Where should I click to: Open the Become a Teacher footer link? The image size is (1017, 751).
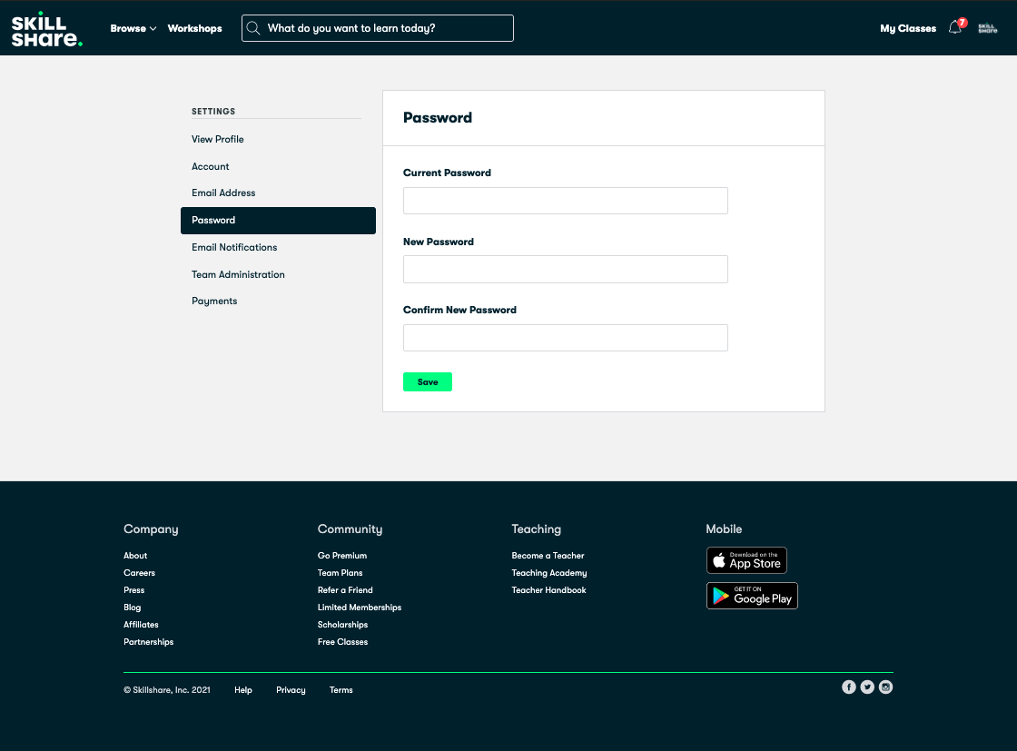[548, 556]
